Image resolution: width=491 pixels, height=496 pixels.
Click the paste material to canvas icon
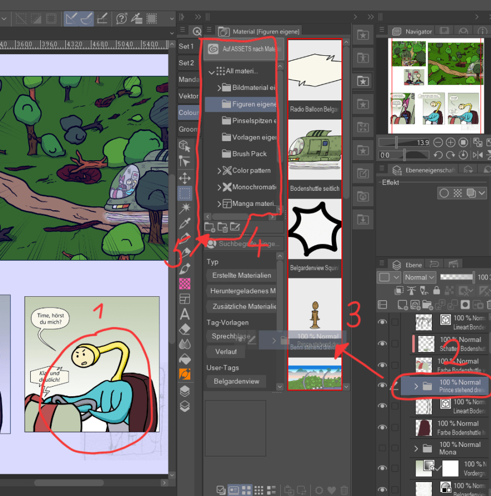tap(289, 490)
